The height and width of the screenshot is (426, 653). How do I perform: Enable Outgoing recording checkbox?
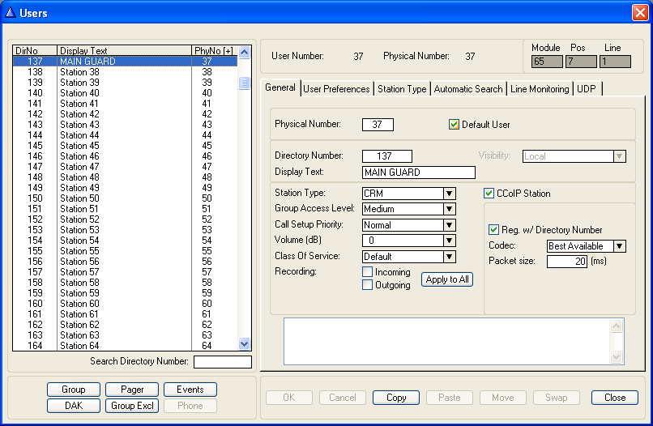tap(368, 285)
